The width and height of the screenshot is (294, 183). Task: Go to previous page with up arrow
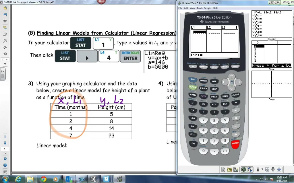coord(5,136)
